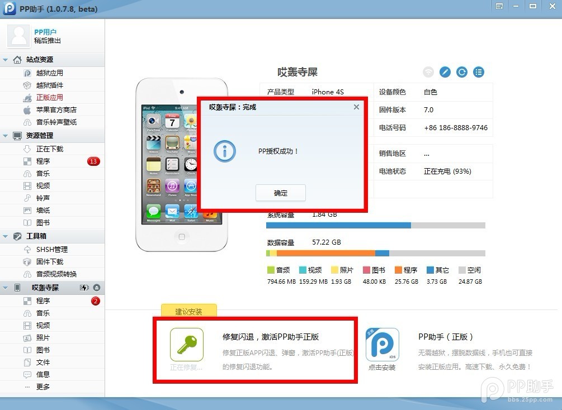The height and width of the screenshot is (410, 562).
Task: Open the title bar feedback menu icon
Action: (x=499, y=7)
